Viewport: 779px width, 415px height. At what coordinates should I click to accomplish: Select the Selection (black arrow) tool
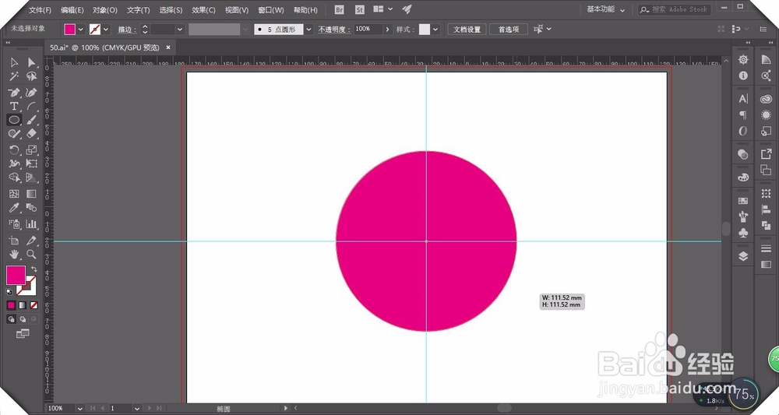(x=14, y=62)
